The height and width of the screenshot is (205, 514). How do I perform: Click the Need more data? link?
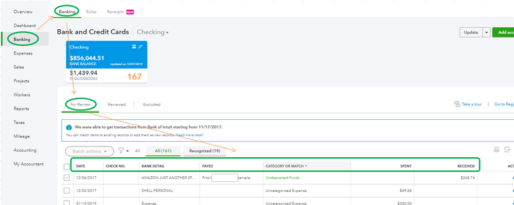point(189,135)
